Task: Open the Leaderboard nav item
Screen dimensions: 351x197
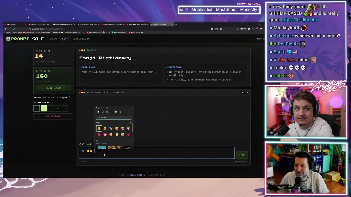Action: tap(81, 39)
